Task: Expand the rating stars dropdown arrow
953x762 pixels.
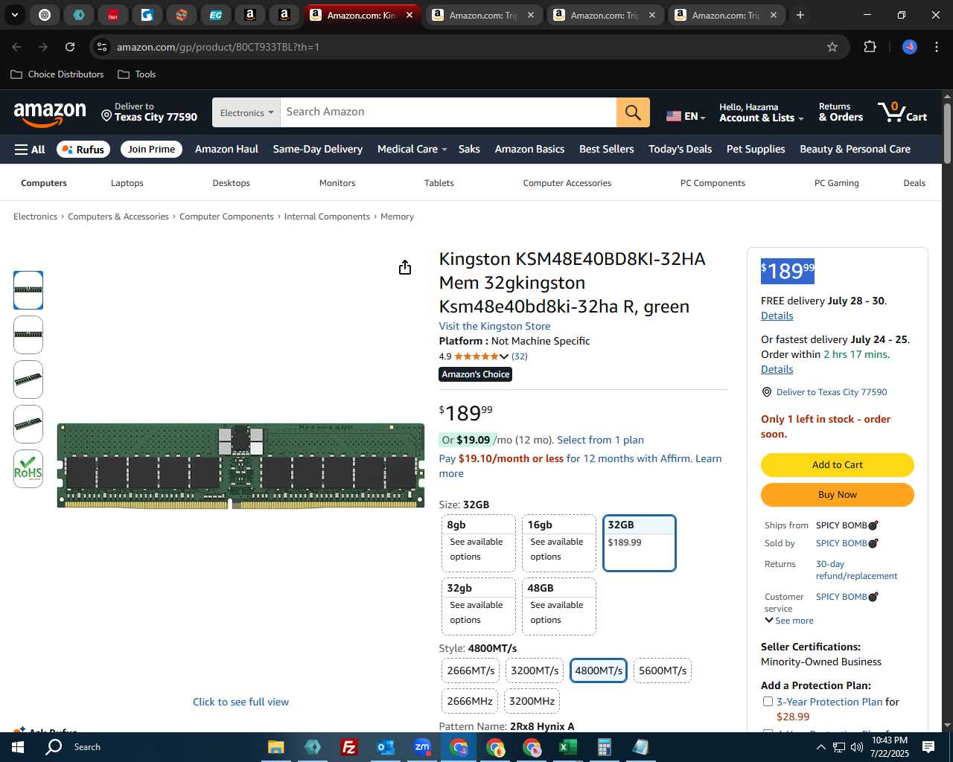Action: 504,356
